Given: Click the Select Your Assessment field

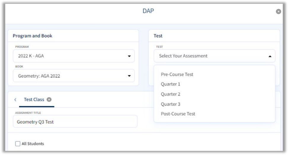Looking at the screenshot, I should pos(207,56).
